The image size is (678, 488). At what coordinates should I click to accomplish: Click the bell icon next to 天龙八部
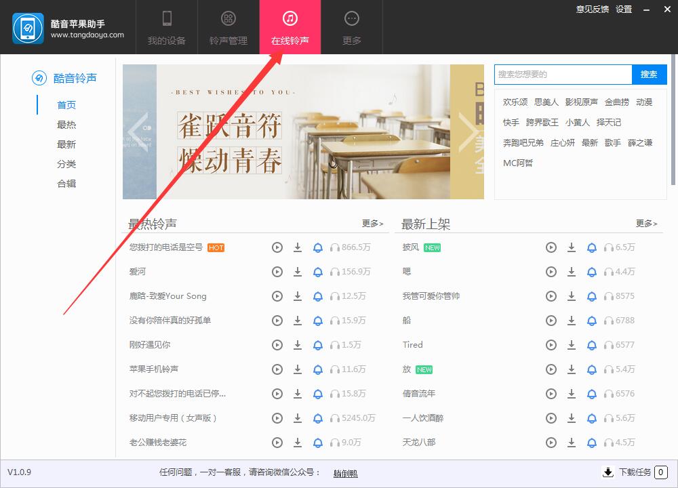tap(592, 443)
